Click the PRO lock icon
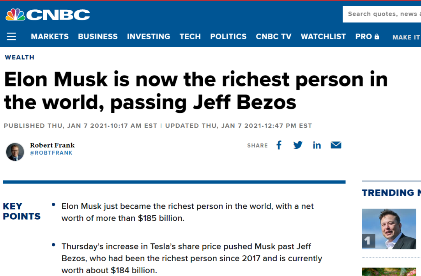Image resolution: width=421 pixels, height=276 pixels. (x=377, y=37)
